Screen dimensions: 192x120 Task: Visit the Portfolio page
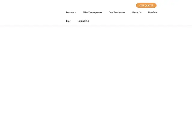153,13
